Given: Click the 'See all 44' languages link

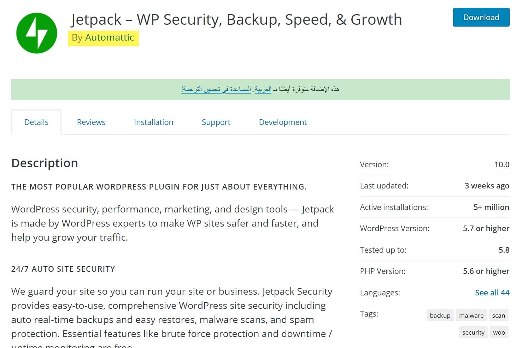Looking at the screenshot, I should click(x=492, y=293).
